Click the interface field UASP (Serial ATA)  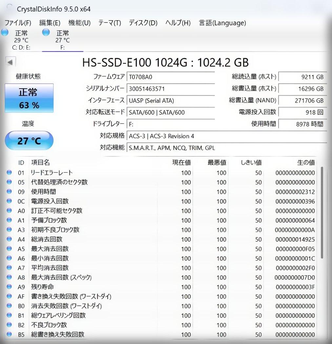pos(171,100)
